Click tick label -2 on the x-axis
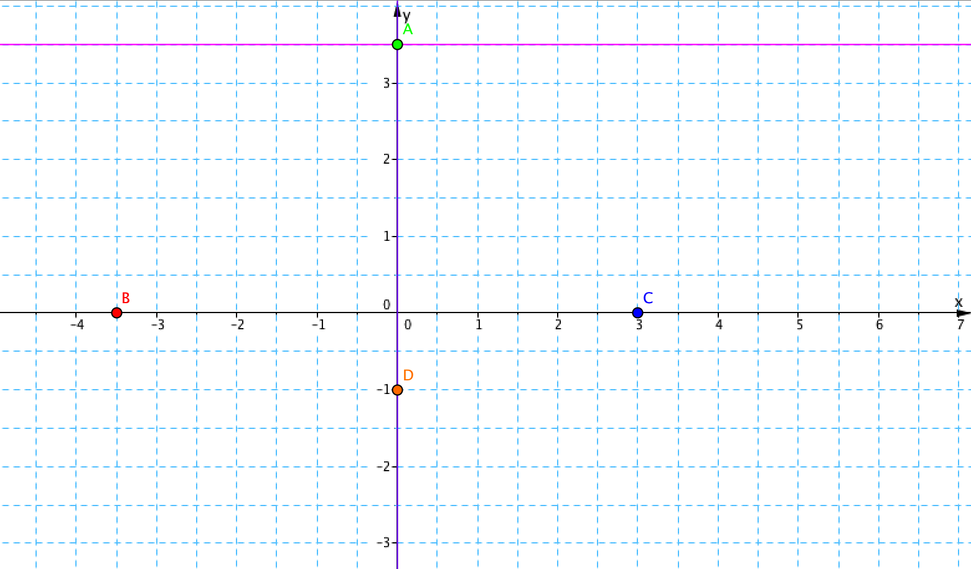971x569 pixels. coord(237,325)
